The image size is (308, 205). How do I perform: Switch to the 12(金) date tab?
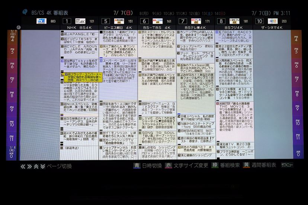[194, 13]
